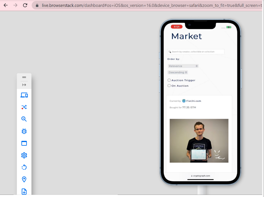The width and height of the screenshot is (264, 197).
Task: Open the bug report icon
Action: (24, 131)
